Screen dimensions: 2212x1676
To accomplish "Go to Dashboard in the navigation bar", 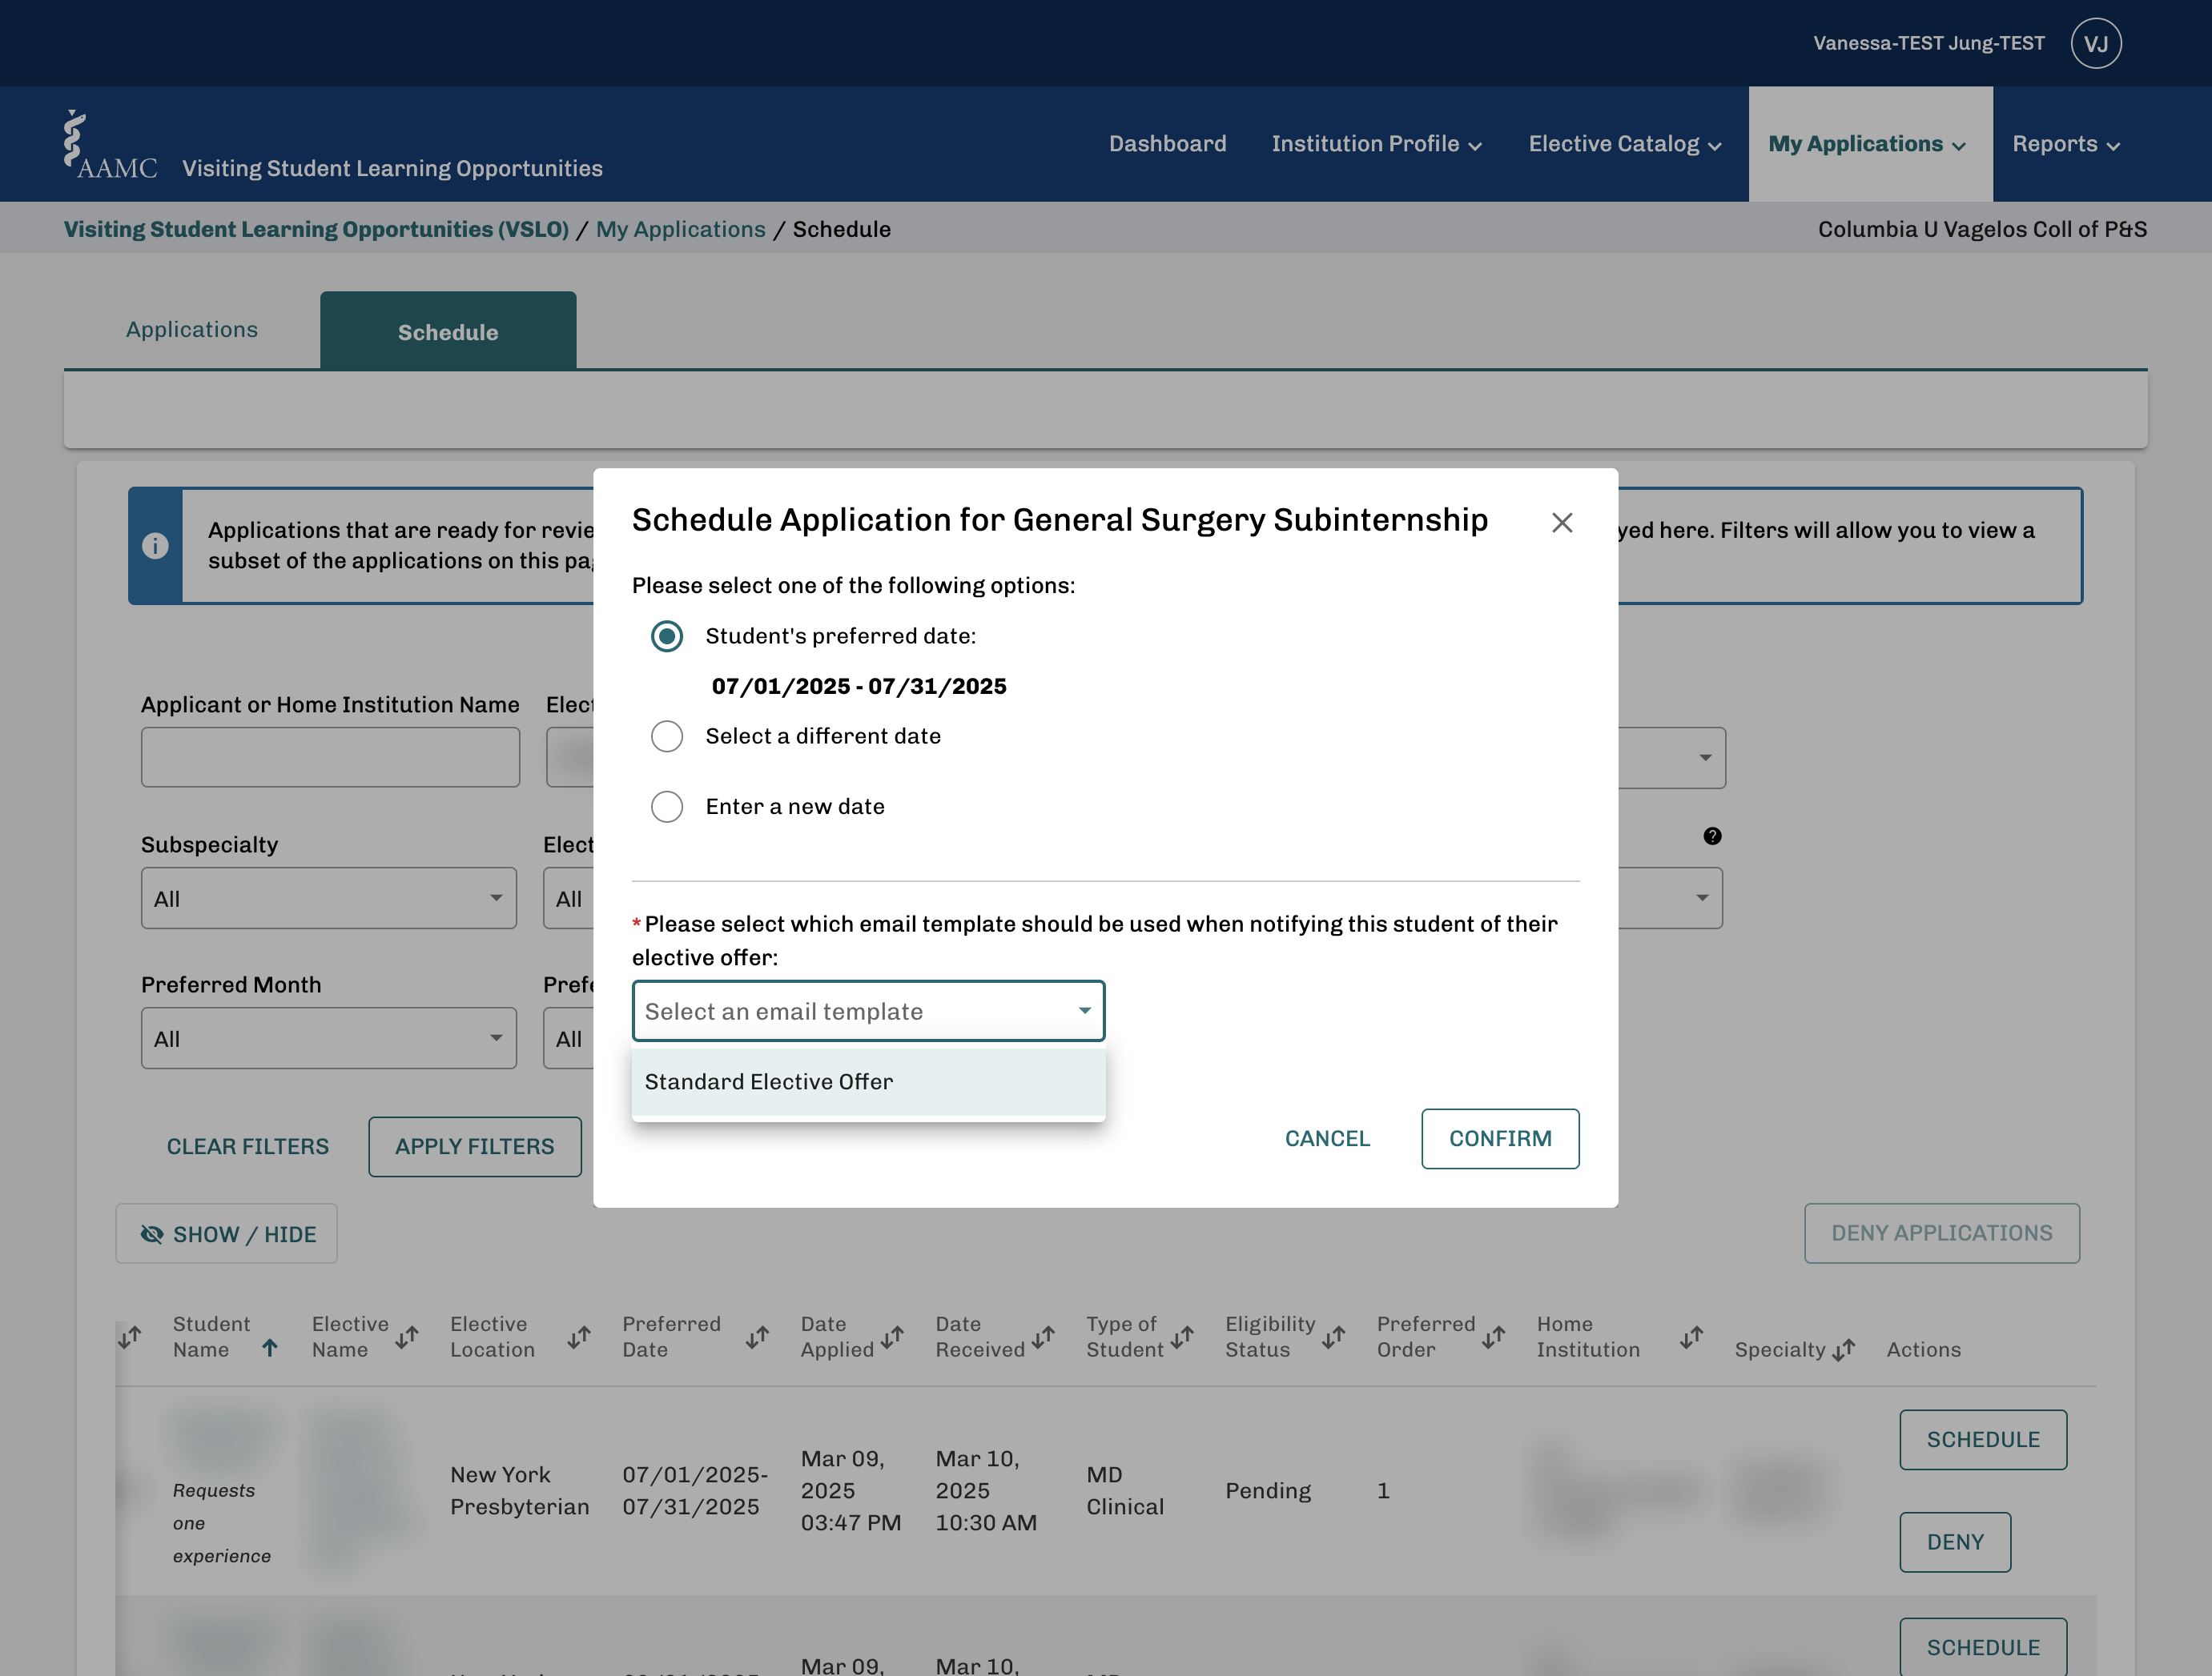I will click(1167, 144).
